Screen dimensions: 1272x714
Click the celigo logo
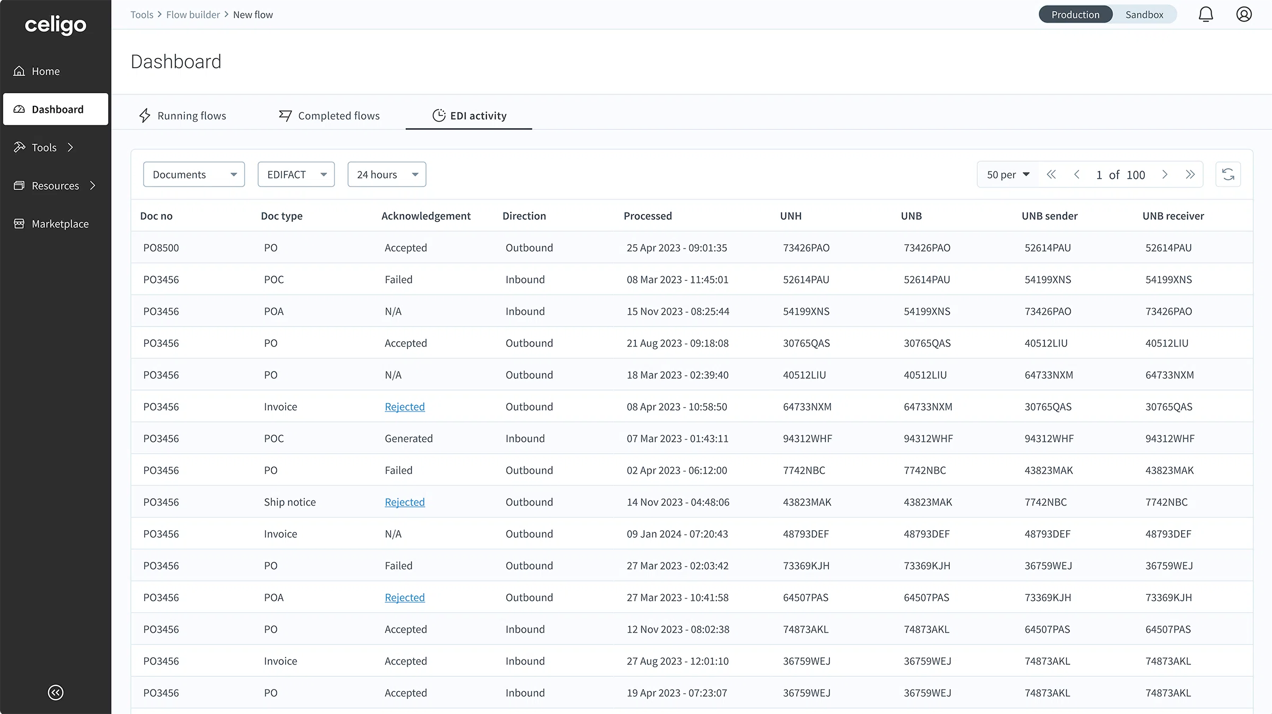(56, 25)
